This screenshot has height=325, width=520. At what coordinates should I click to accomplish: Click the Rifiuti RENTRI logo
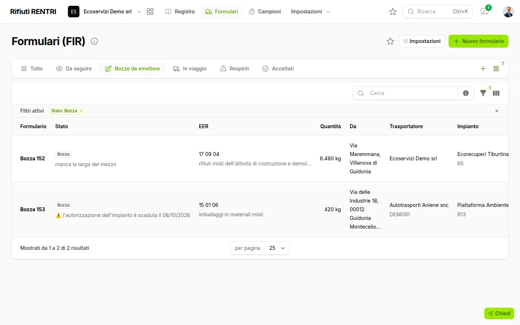33,12
